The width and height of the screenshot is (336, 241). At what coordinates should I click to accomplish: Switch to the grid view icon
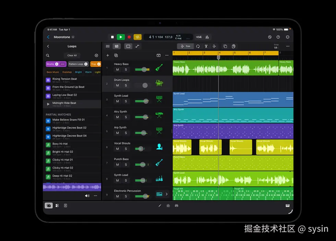[108, 46]
